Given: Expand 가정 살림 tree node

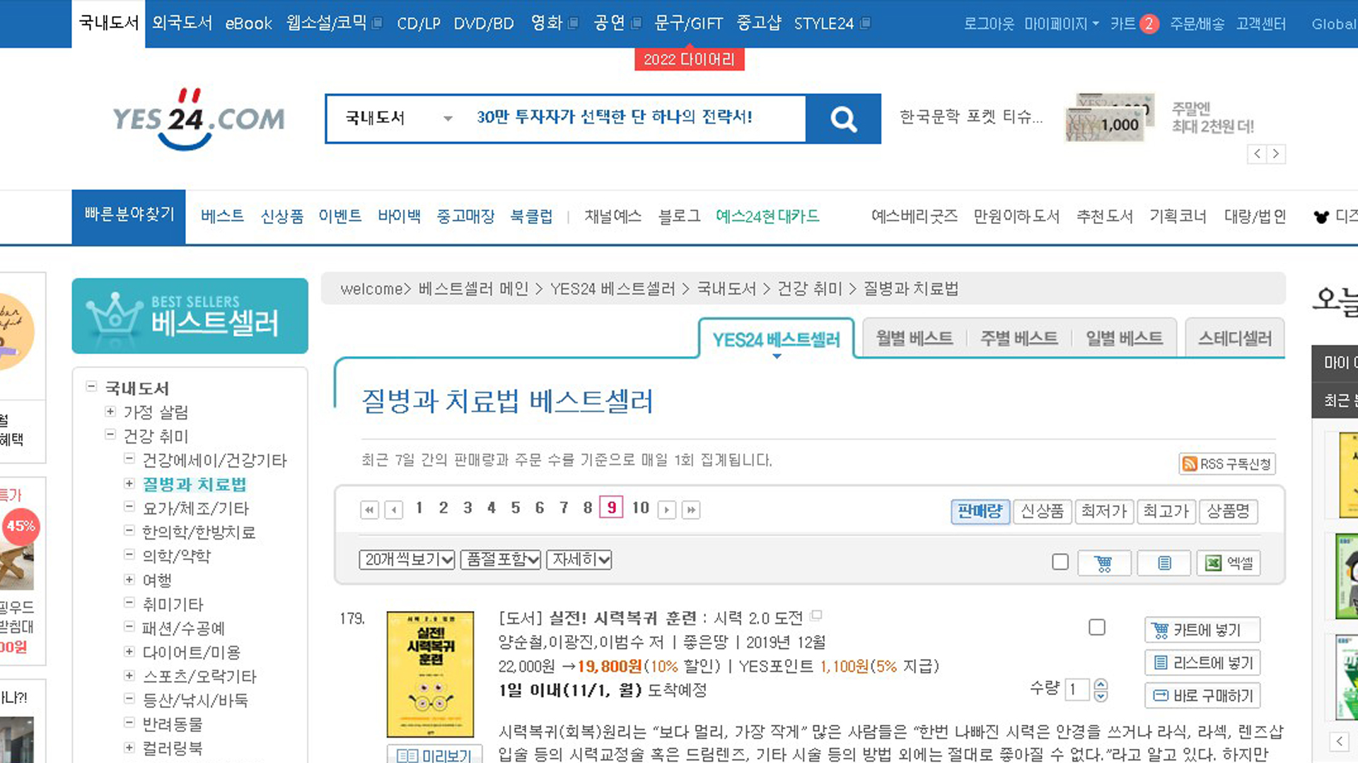Looking at the screenshot, I should point(110,411).
